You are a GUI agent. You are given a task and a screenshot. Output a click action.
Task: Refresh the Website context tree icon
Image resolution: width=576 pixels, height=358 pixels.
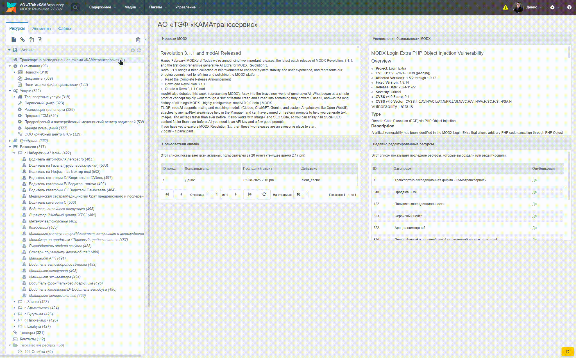(x=139, y=50)
